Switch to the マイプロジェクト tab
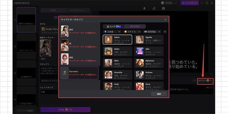228x114 pixels. (78, 10)
